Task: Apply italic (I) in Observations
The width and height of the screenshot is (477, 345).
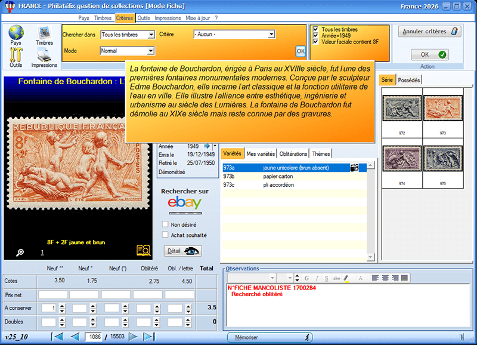Action: 317,278
